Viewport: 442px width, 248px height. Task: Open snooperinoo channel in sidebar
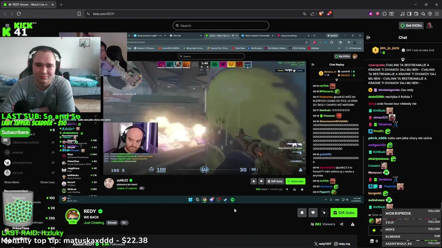(22, 163)
